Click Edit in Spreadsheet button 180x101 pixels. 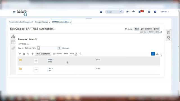pos(43,54)
